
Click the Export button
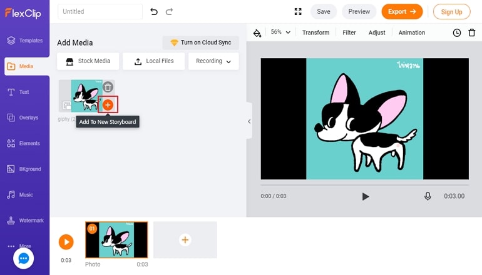tap(402, 12)
